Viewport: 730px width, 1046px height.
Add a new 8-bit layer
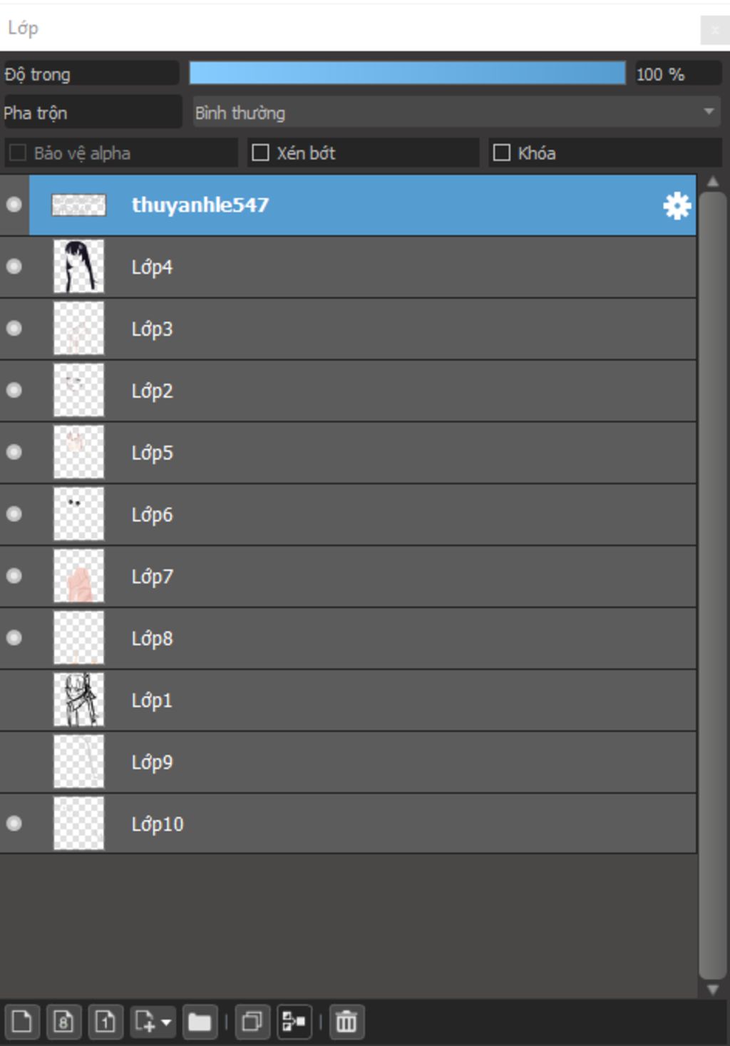pyautogui.click(x=63, y=1022)
